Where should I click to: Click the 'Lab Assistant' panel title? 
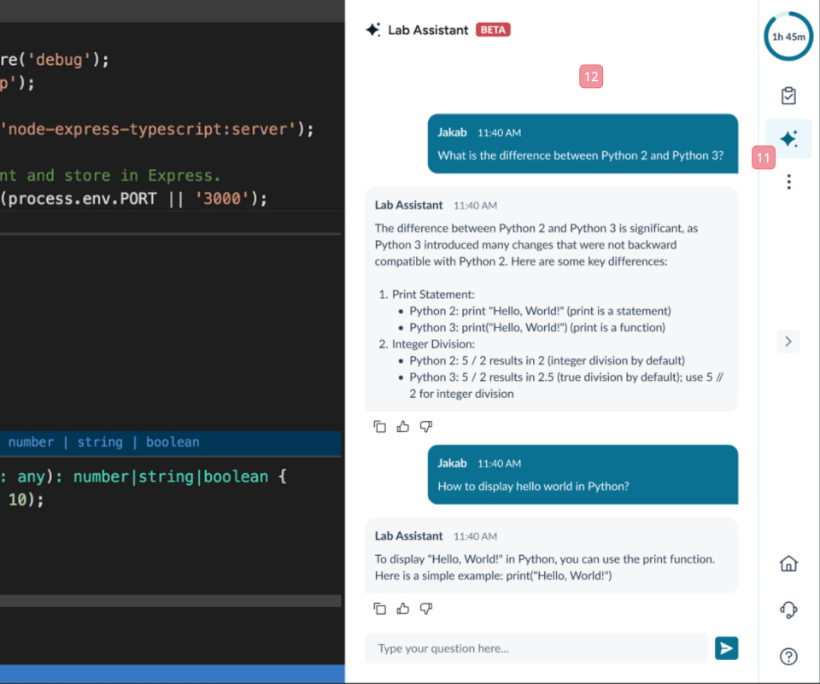pos(428,31)
